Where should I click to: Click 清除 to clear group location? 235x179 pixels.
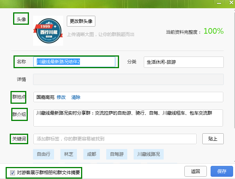tap(75, 97)
